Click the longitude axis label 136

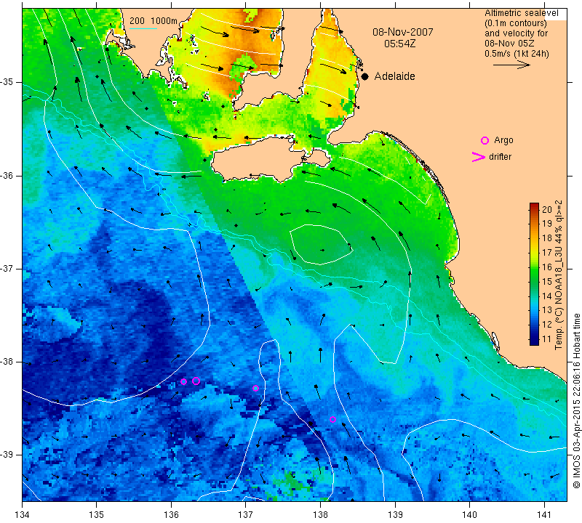point(172,515)
